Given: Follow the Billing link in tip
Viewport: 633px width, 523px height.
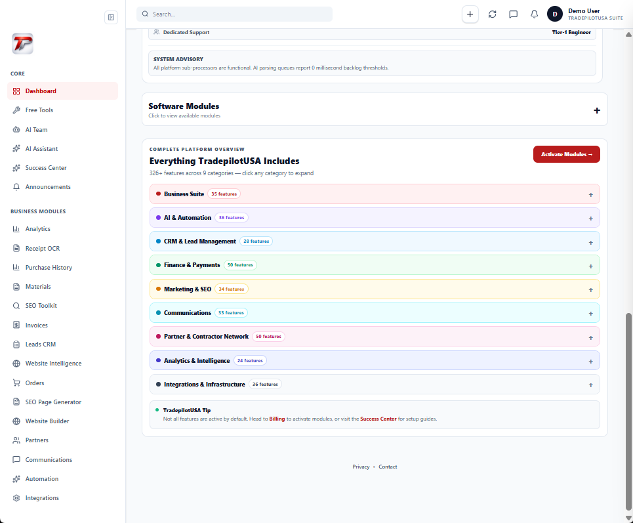Looking at the screenshot, I should [x=277, y=419].
